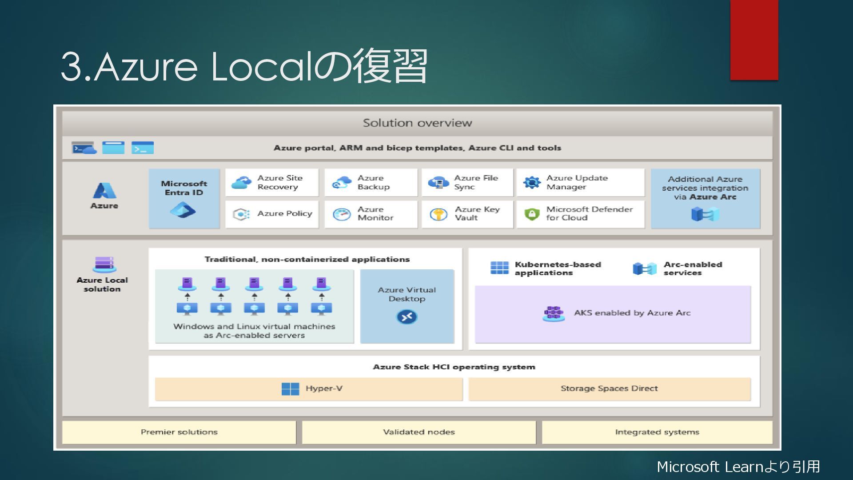
Task: Click the Azure Site Recovery cloud icon
Action: (x=241, y=182)
